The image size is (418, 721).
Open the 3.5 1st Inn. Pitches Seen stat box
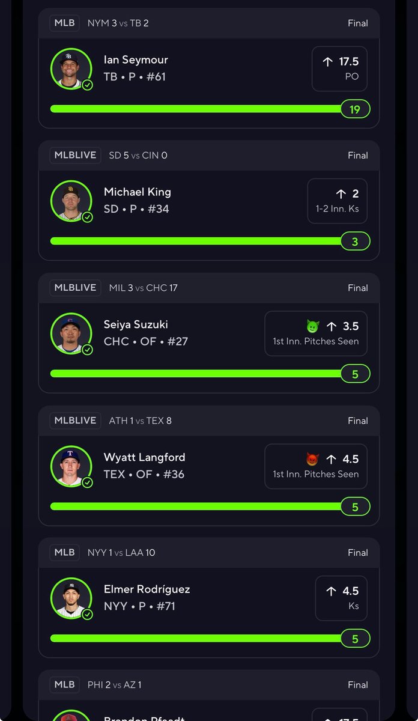click(x=316, y=333)
